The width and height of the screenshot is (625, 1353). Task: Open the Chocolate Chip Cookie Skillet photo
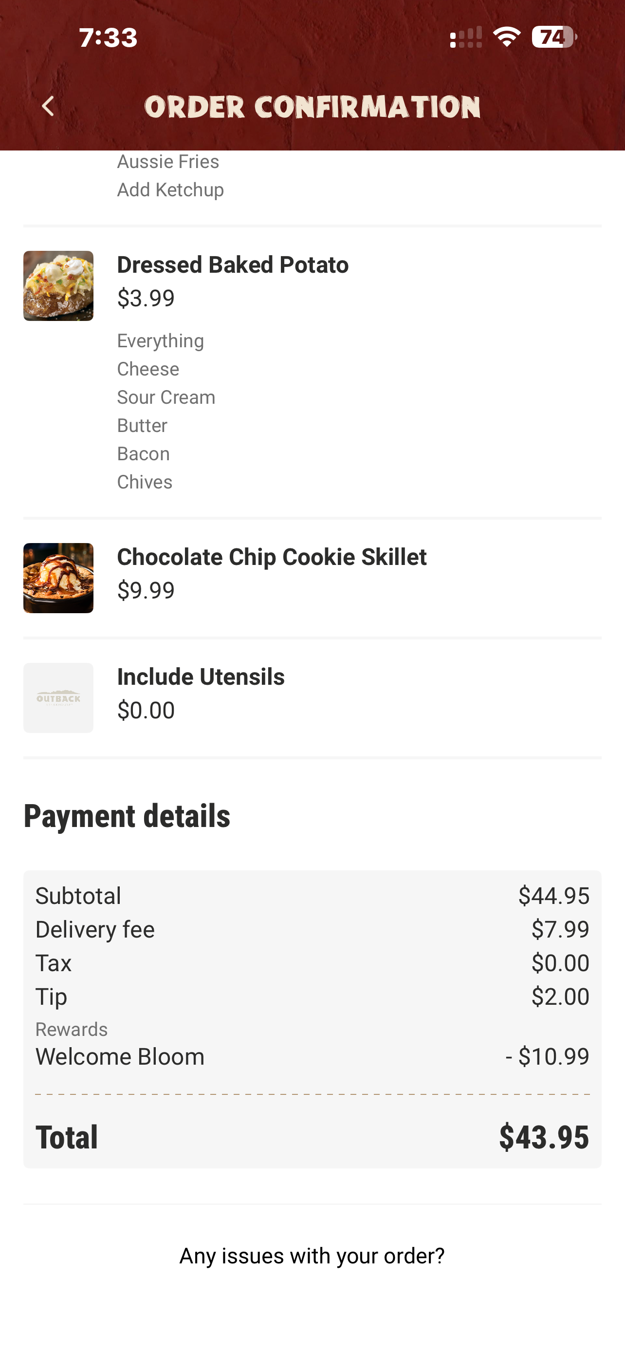coord(58,578)
